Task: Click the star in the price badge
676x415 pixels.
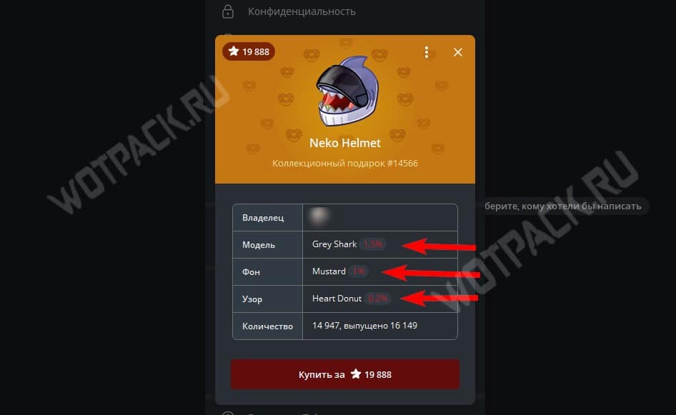Action: coord(234,51)
